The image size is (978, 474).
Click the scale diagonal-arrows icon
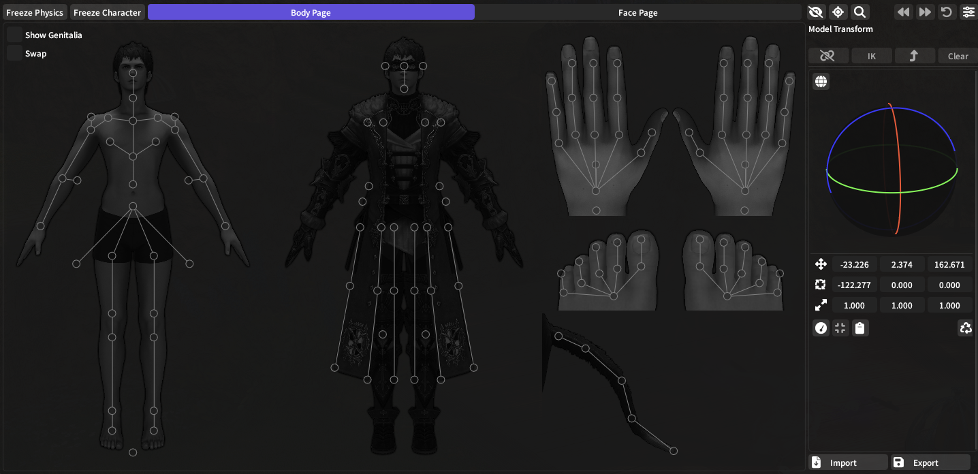click(x=821, y=305)
